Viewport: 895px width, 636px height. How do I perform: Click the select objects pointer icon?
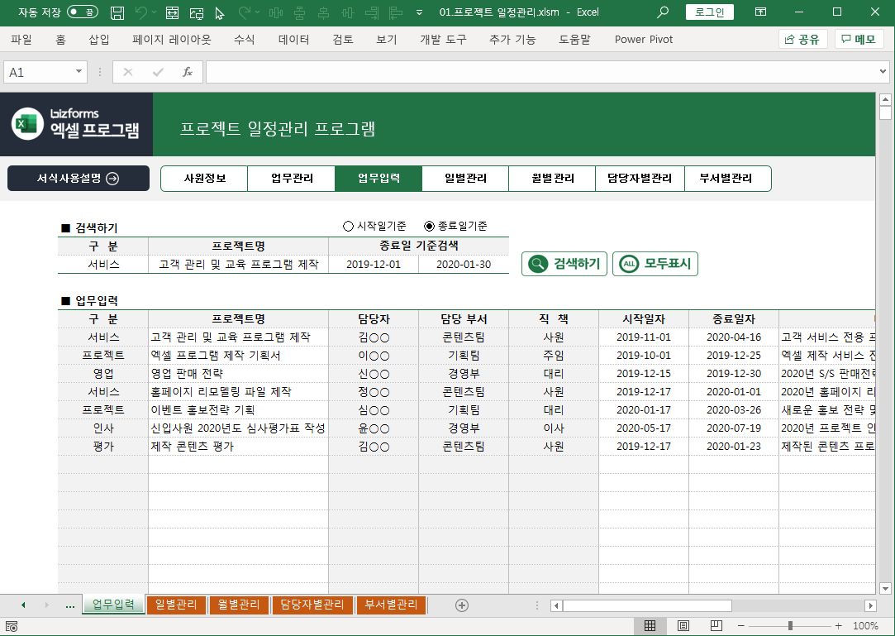pyautogui.click(x=220, y=12)
